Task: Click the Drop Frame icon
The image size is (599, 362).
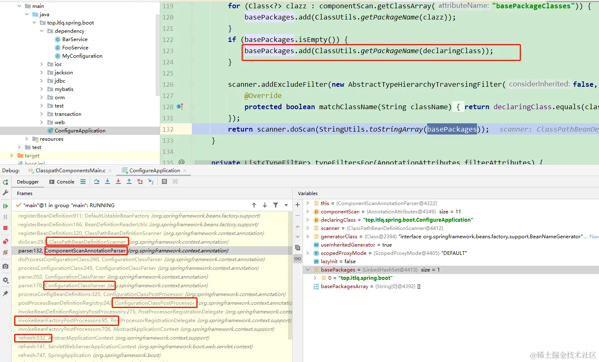Action: coord(140,181)
